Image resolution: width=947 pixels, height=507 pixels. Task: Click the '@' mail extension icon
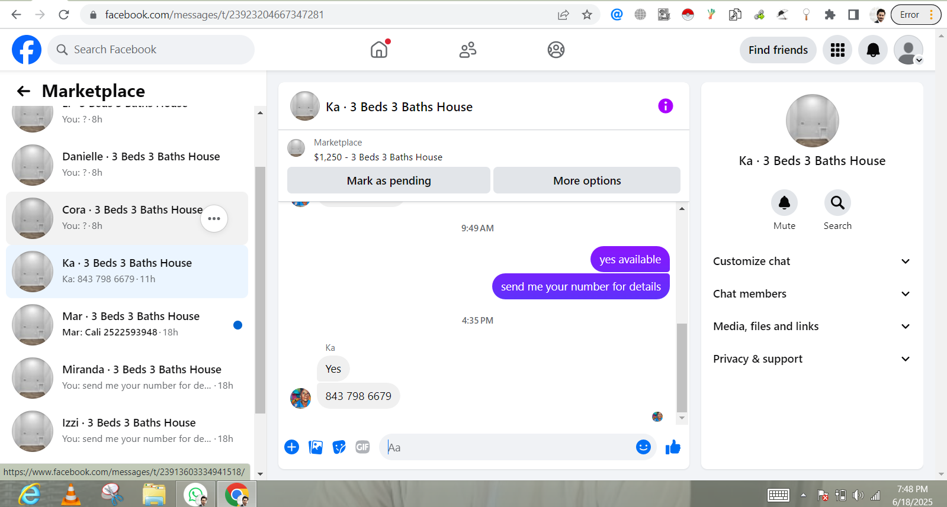617,15
